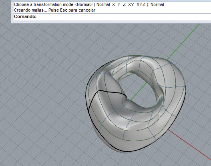Image resolution: width=211 pixels, height=166 pixels.
Task: Select the short black curve on the ring's top surface
Action: (112, 92)
